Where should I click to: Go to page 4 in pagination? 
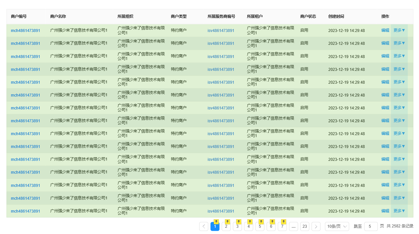pyautogui.click(x=249, y=227)
